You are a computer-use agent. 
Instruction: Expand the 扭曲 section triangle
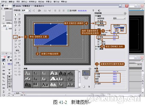98,21
